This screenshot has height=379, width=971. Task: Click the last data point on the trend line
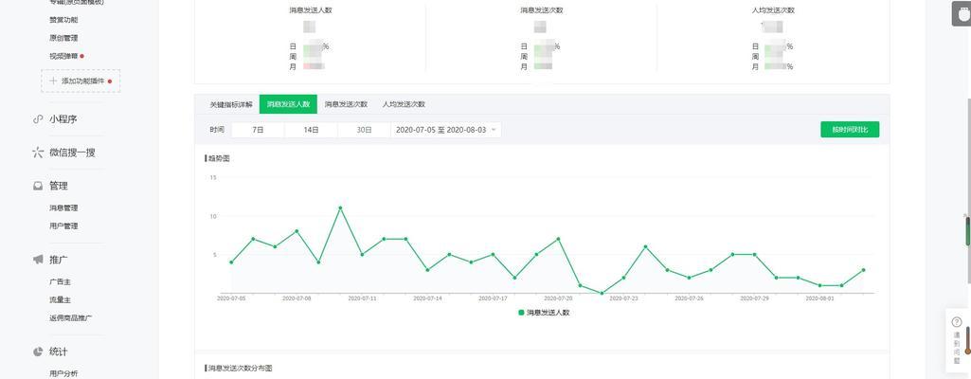click(x=863, y=270)
